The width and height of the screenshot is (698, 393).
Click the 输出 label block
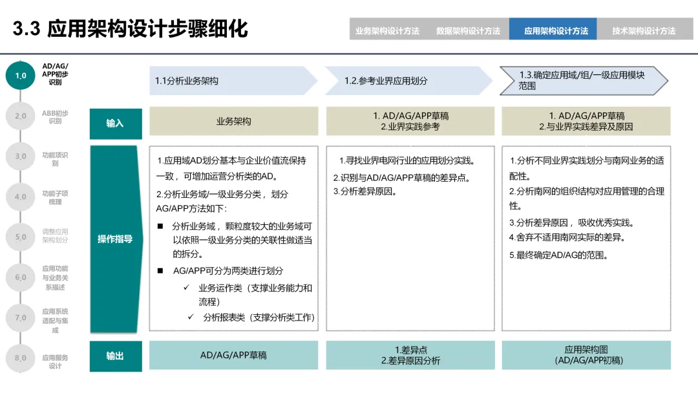tap(116, 356)
